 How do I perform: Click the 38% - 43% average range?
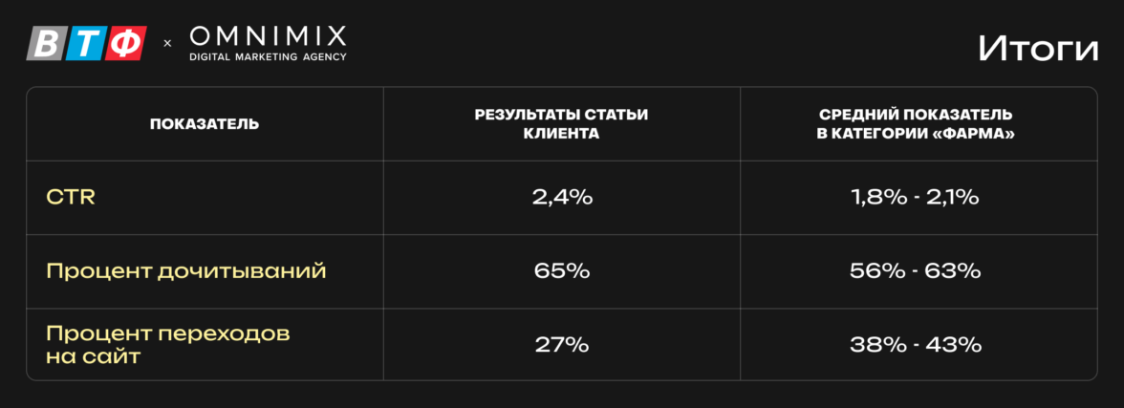click(916, 344)
